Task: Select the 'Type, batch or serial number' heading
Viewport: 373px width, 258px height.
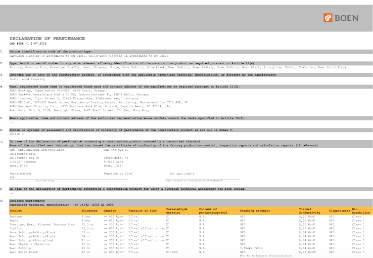Action: coord(133,63)
